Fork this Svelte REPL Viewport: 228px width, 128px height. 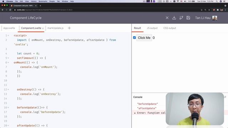pyautogui.click(x=181, y=18)
